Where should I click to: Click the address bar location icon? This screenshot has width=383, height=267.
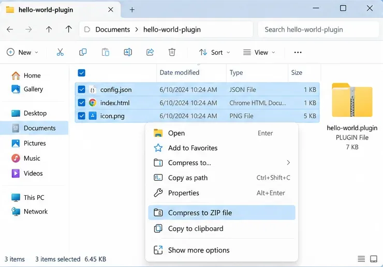87,29
